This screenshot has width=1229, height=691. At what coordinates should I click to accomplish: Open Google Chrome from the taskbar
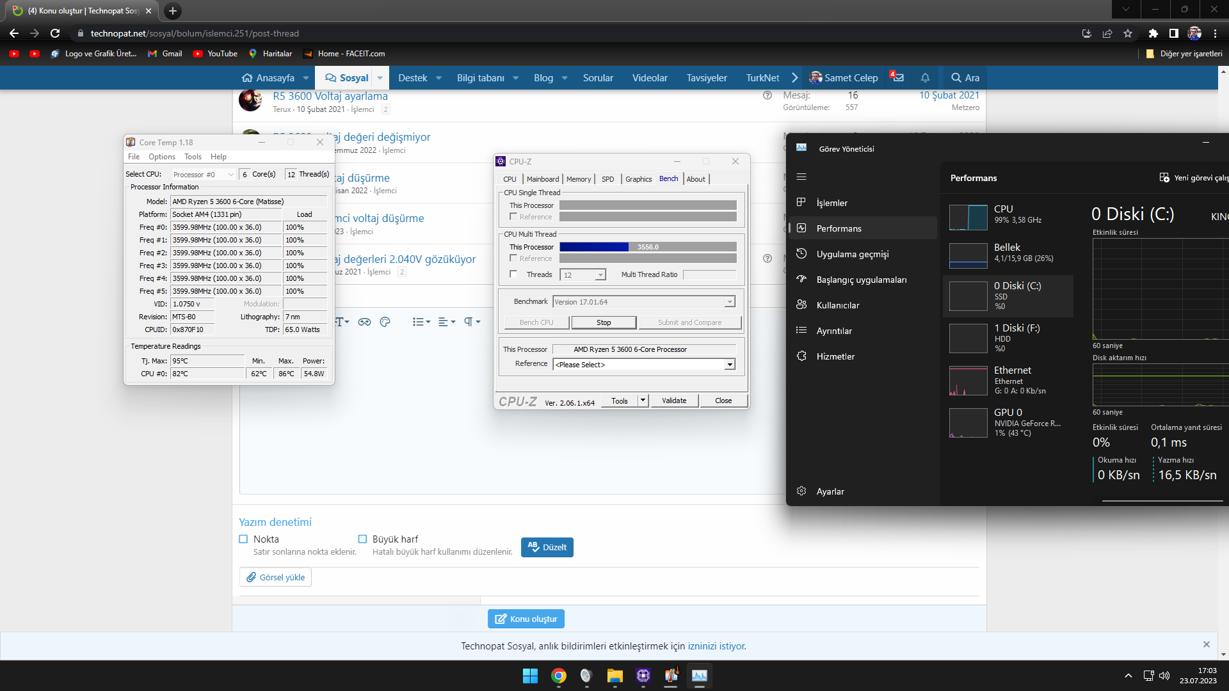pyautogui.click(x=558, y=676)
